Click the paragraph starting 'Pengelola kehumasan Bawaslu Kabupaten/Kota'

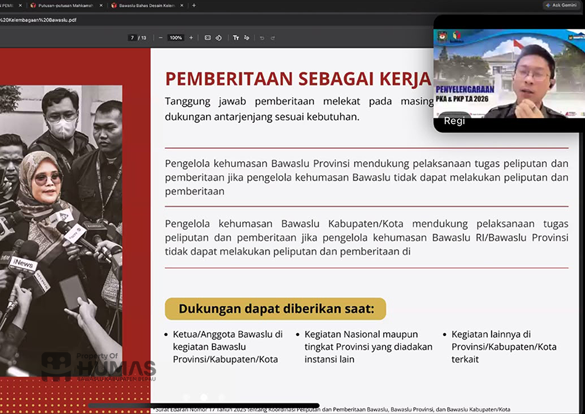(367, 238)
